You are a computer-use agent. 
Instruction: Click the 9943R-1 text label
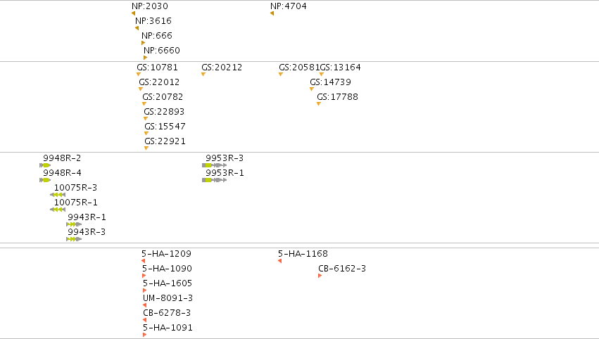[87, 217]
